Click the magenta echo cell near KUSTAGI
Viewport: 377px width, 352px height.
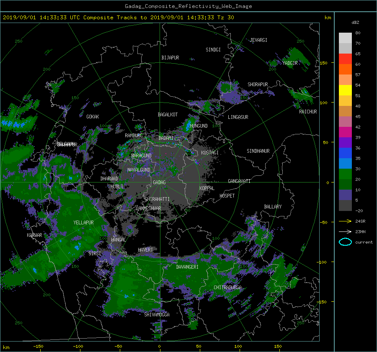point(197,162)
